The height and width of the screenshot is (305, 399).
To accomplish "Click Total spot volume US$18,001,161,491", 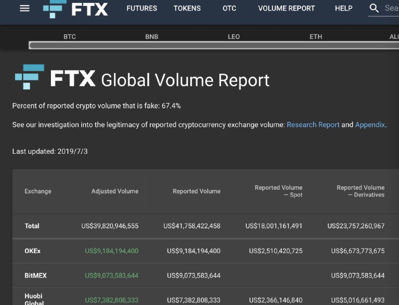I will tap(274, 226).
